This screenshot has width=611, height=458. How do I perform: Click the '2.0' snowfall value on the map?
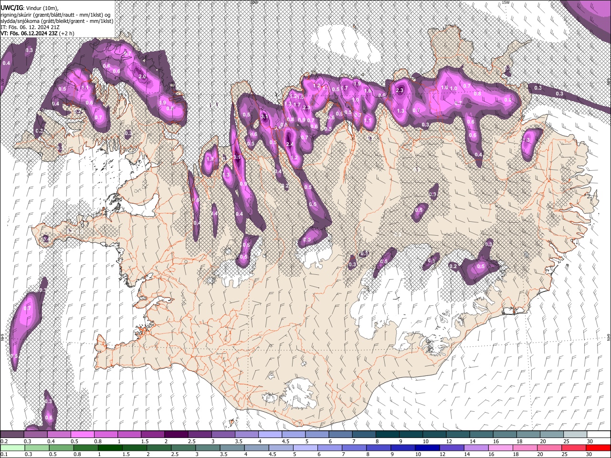(x=142, y=76)
